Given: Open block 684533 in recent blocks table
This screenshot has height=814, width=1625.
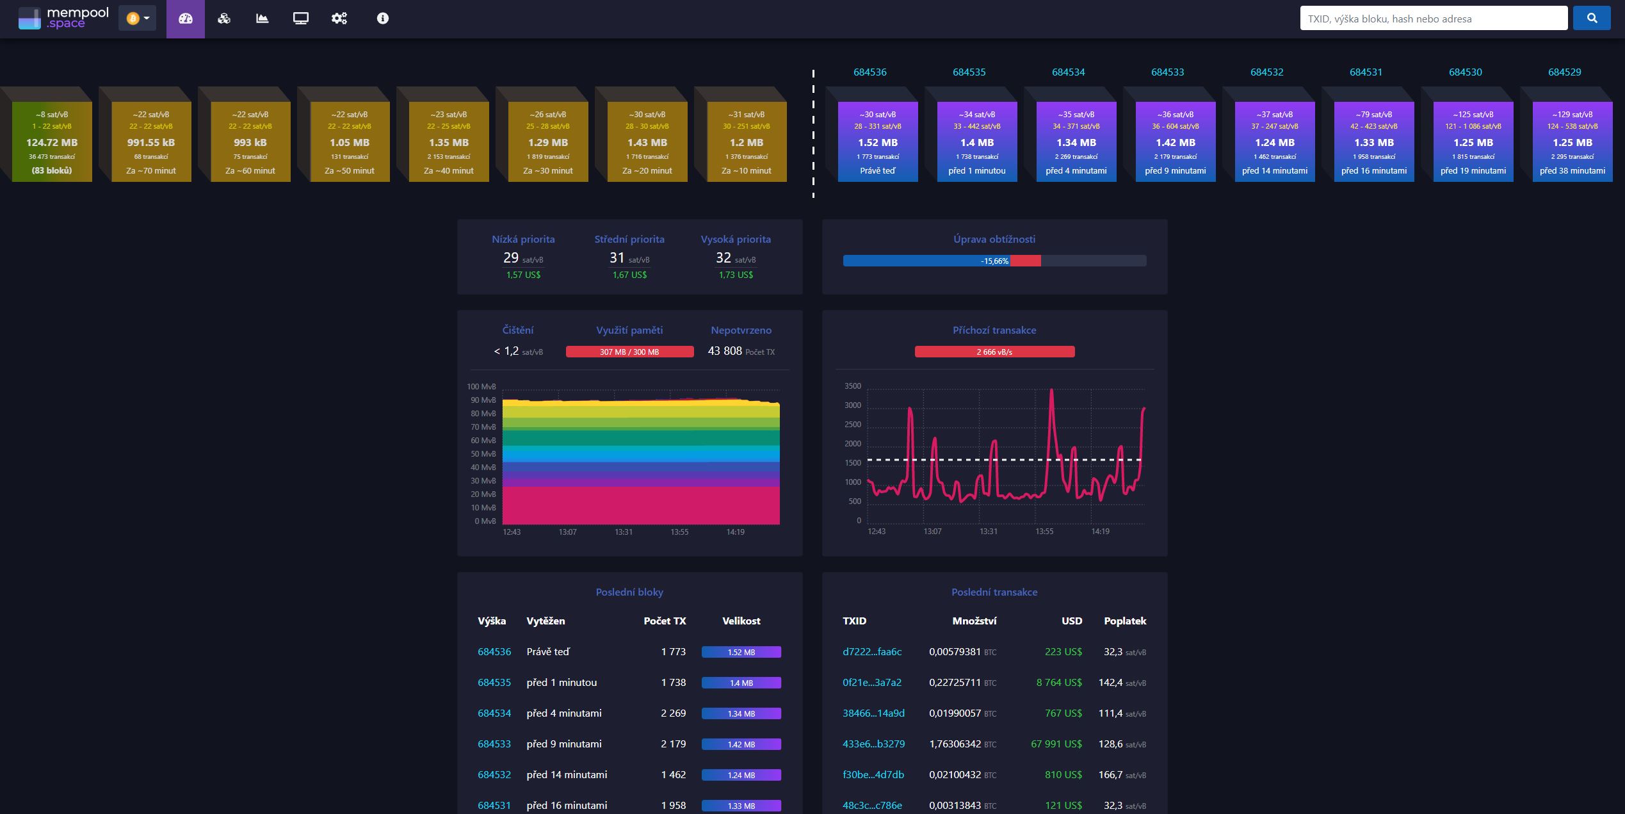Looking at the screenshot, I should coord(494,744).
